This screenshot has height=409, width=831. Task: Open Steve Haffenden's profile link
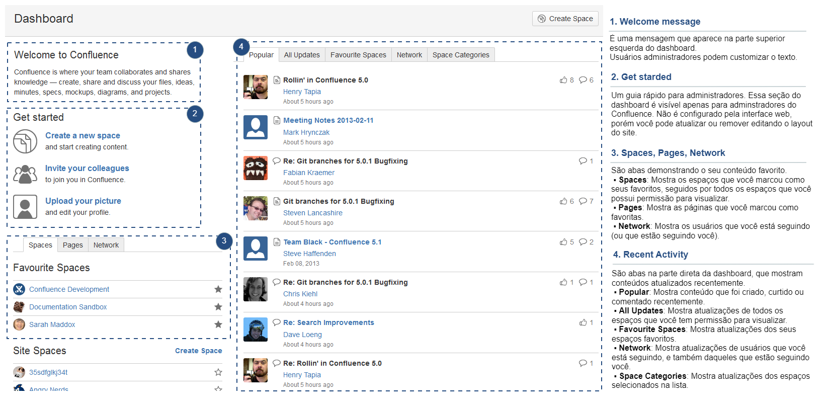pos(309,254)
